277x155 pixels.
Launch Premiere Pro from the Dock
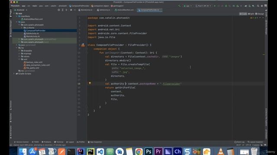coord(158,152)
